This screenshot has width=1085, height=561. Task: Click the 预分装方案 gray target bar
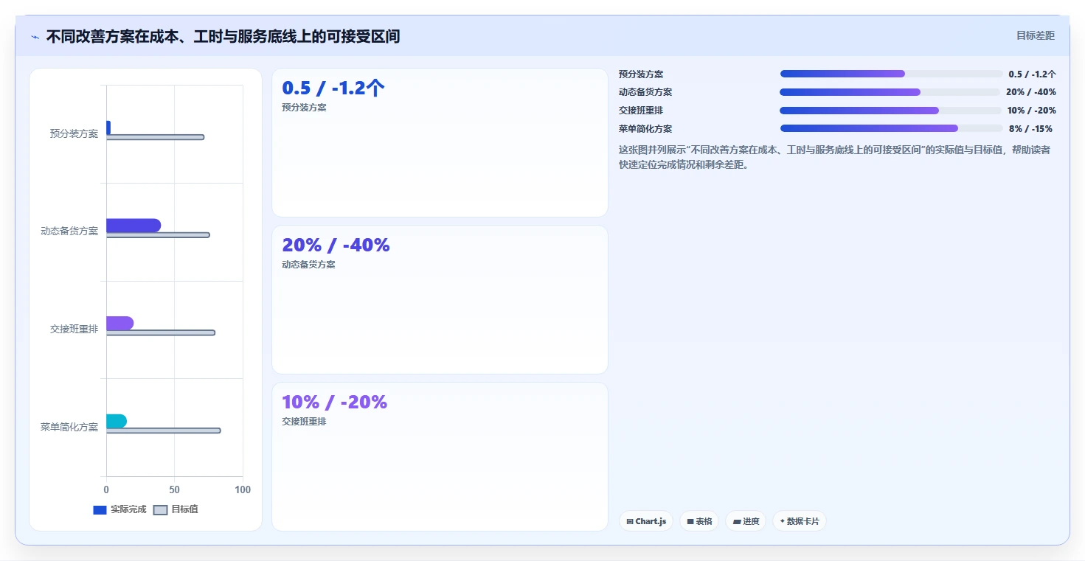pyautogui.click(x=155, y=137)
